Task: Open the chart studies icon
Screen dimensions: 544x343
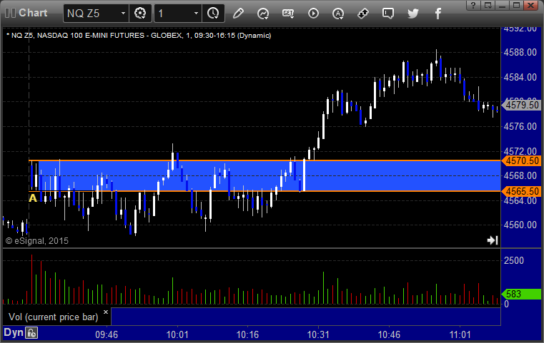Action: click(263, 14)
